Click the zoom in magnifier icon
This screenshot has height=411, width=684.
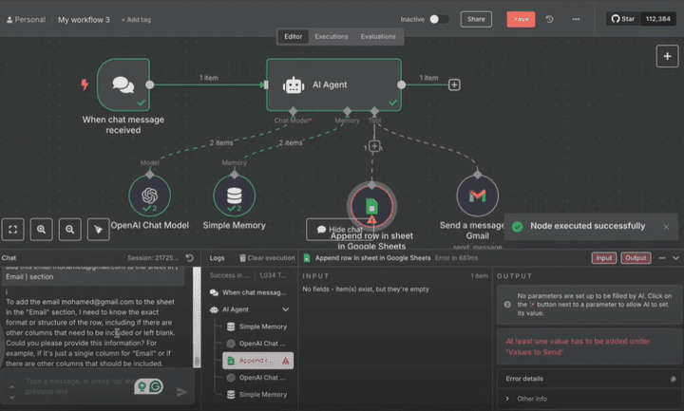pyautogui.click(x=41, y=230)
